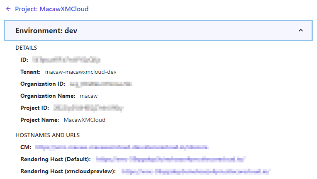317x179 pixels.
Task: Click the Environment: dev header title
Action: tap(46, 31)
